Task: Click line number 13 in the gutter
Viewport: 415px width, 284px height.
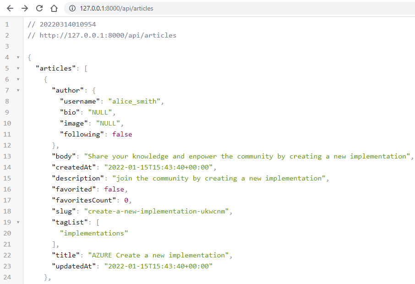Action: 7,156
